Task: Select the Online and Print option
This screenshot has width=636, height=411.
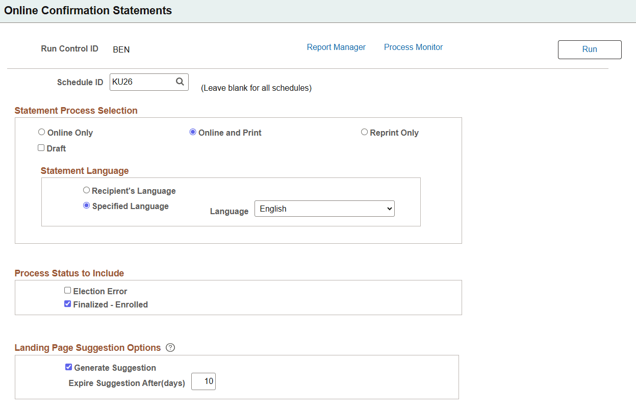Action: coord(193,132)
